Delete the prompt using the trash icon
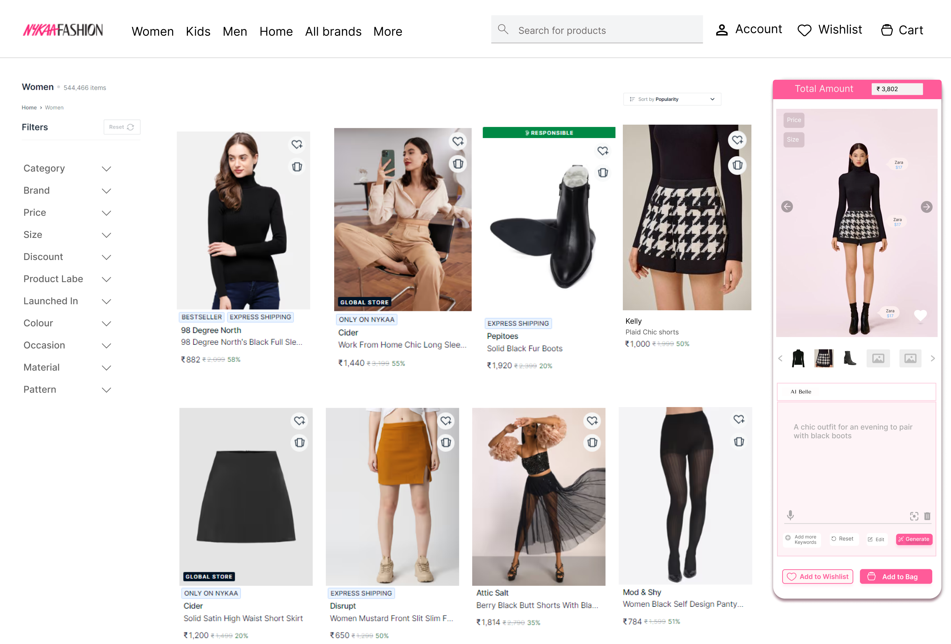The height and width of the screenshot is (644, 951). (x=927, y=516)
